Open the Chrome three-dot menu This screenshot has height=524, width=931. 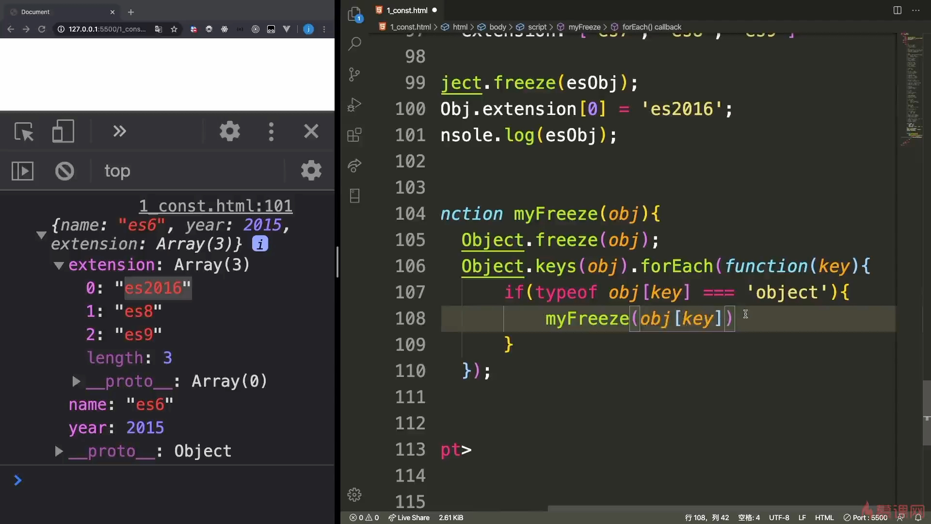click(x=324, y=29)
